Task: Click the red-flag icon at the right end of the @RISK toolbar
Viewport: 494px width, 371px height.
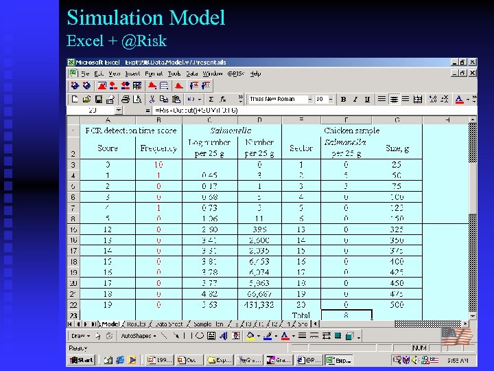Action: 206,85
